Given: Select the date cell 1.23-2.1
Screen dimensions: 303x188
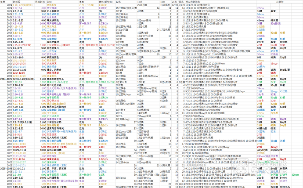Looking at the screenshot, I should tap(18, 172).
